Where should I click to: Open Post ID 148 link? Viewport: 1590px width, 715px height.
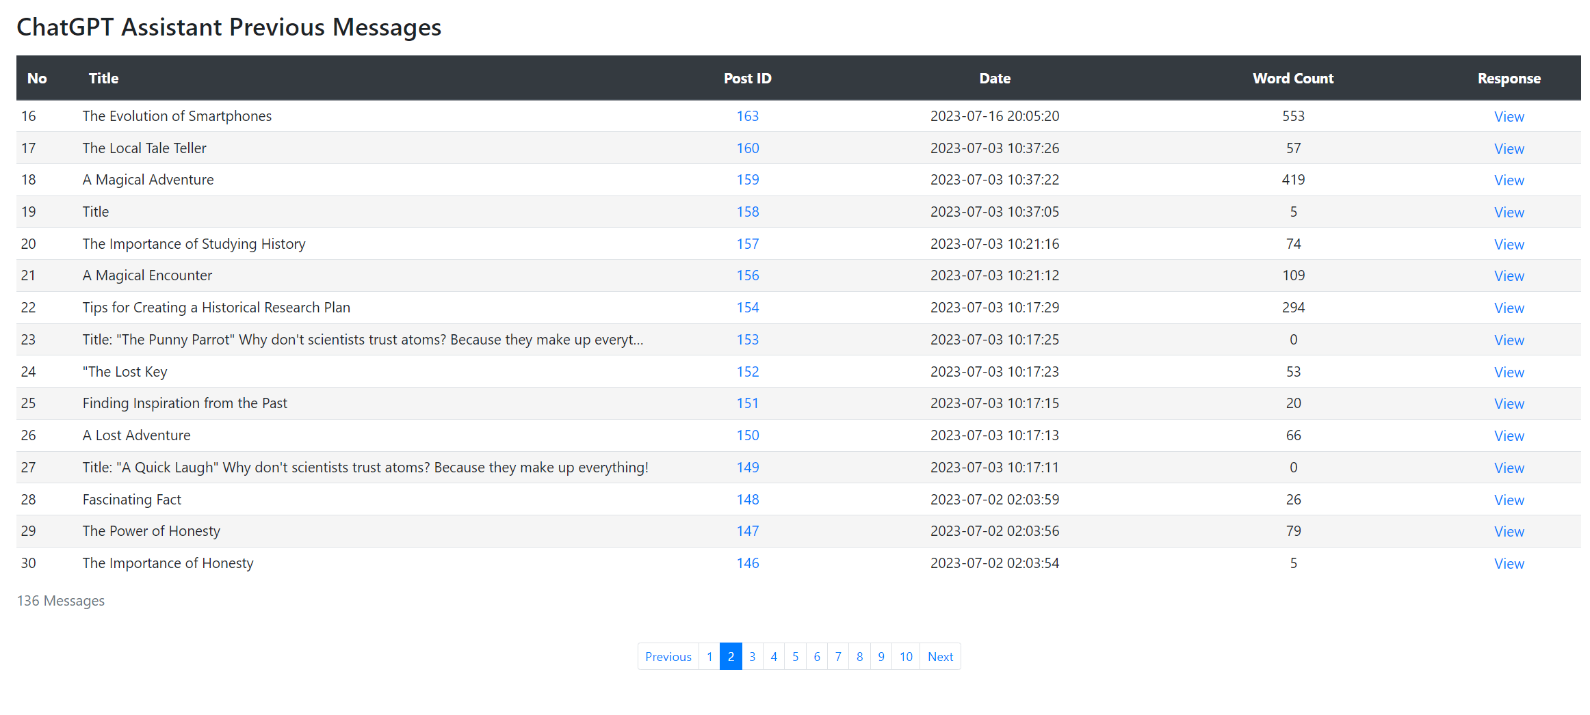[x=747, y=500]
